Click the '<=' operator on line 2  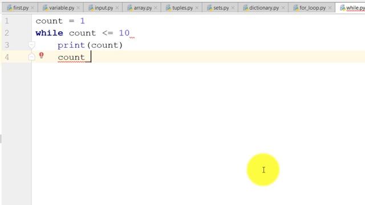(x=108, y=33)
